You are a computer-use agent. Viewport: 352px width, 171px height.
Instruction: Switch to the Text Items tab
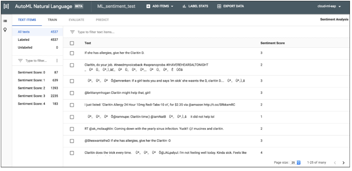(27, 20)
